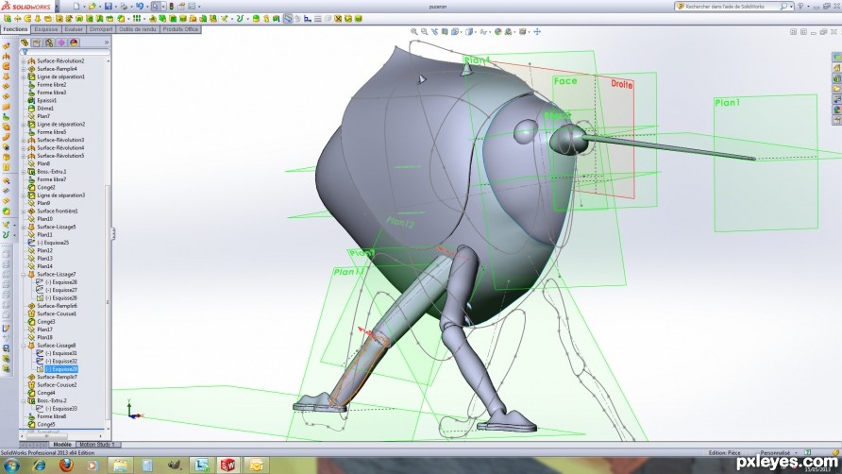Image resolution: width=842 pixels, height=474 pixels.
Task: Click the Curves tool icon
Action: pyautogui.click(x=240, y=19)
